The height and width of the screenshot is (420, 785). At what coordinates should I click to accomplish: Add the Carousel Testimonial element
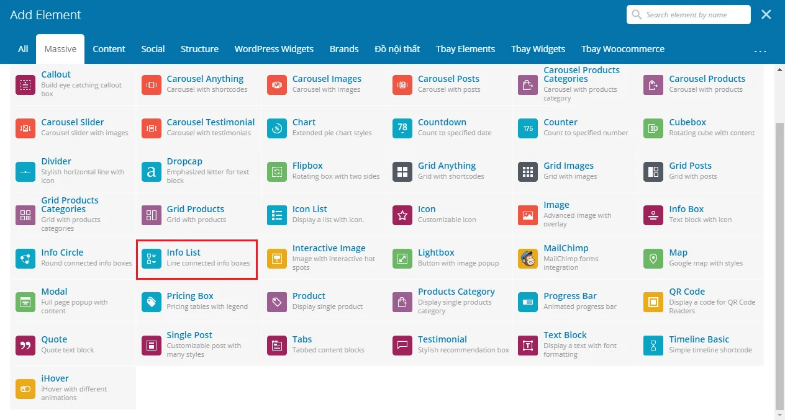(199, 128)
